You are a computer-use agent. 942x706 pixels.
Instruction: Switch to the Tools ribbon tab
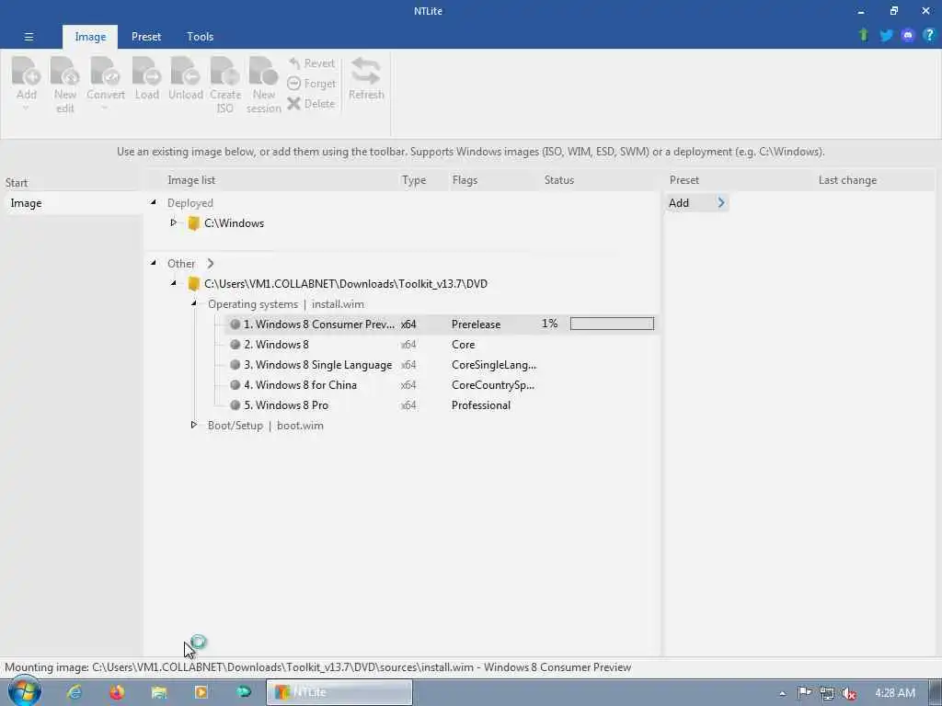[x=200, y=37]
